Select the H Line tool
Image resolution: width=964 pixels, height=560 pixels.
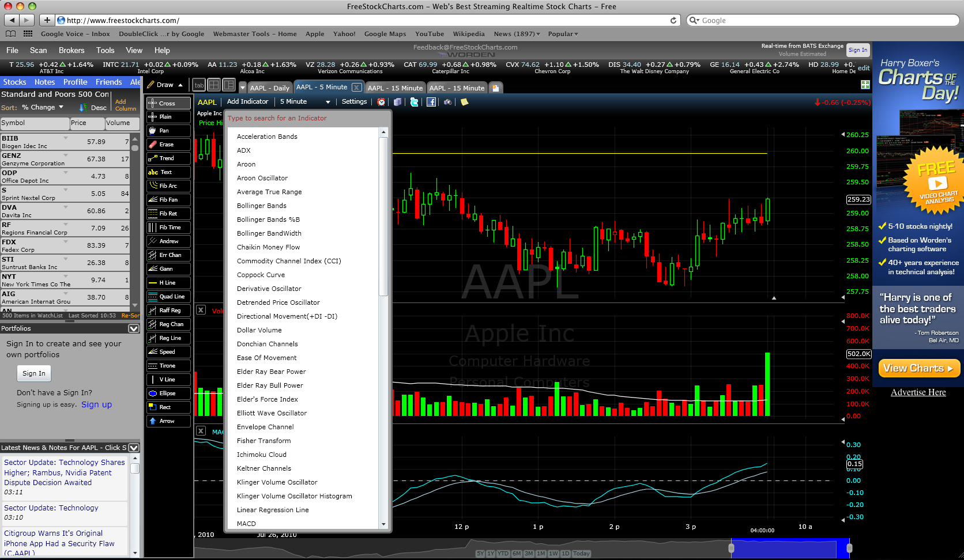168,283
